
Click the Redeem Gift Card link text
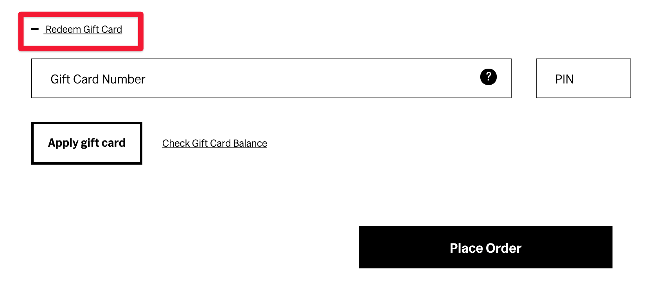(84, 30)
